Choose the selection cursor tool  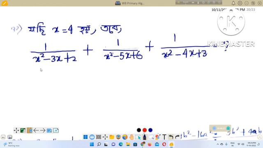coord(138,137)
